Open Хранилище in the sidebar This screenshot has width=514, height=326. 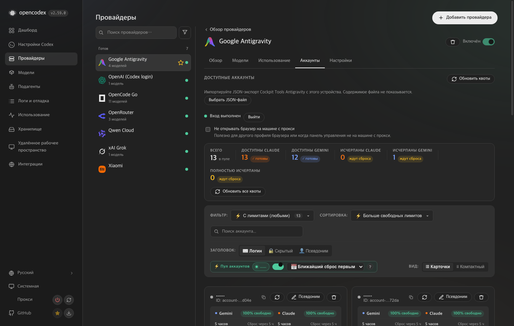(41, 129)
